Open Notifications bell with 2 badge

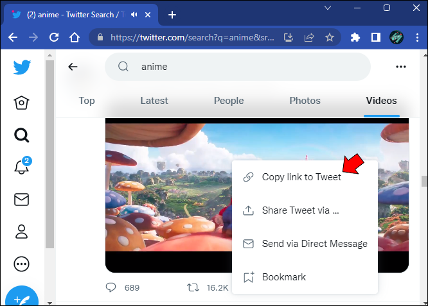(22, 166)
